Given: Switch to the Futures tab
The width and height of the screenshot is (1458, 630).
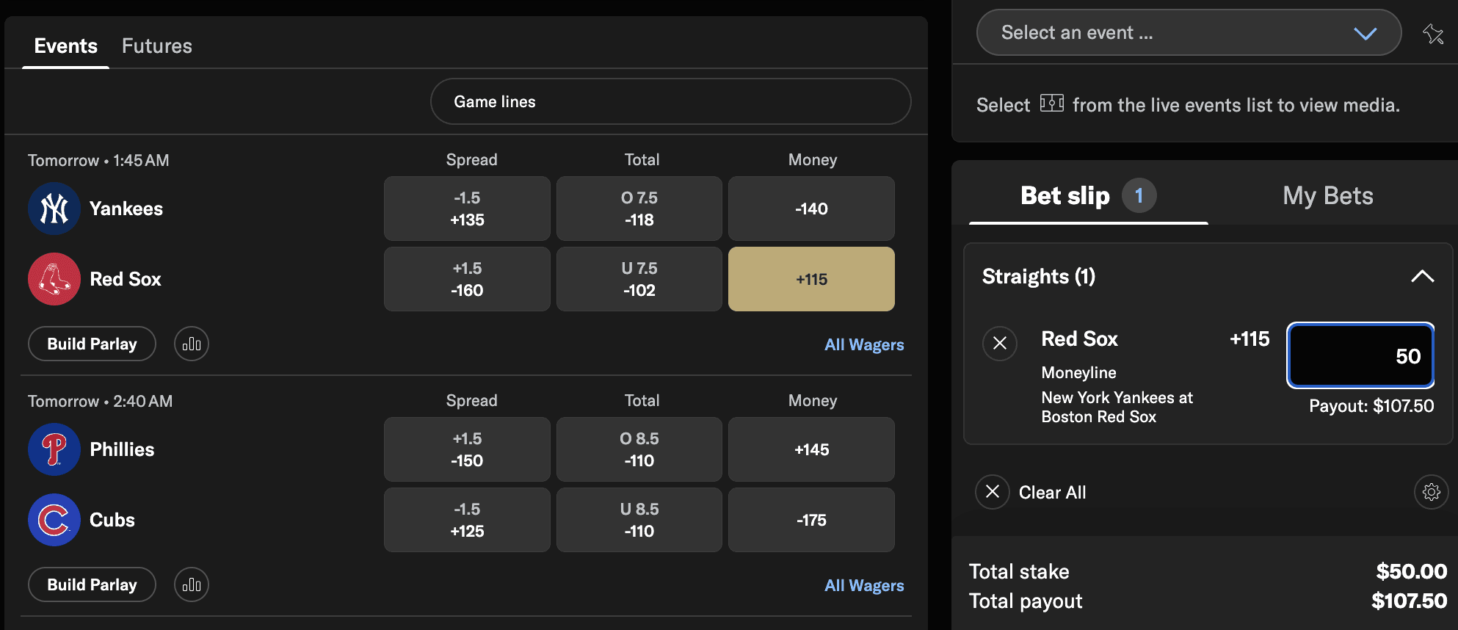Looking at the screenshot, I should point(156,46).
